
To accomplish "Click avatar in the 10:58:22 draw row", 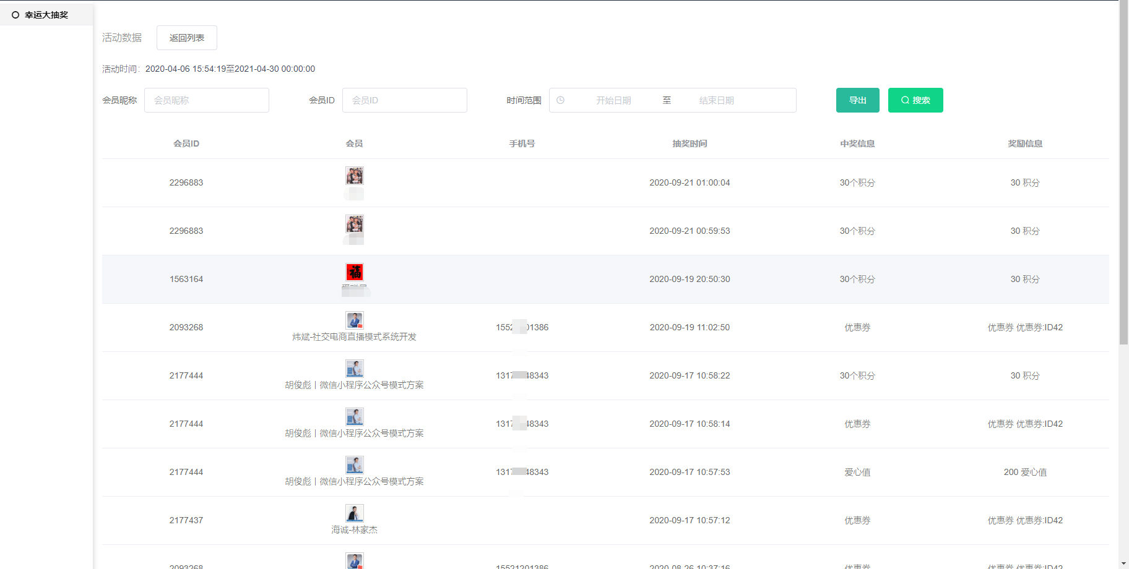I will pyautogui.click(x=355, y=369).
